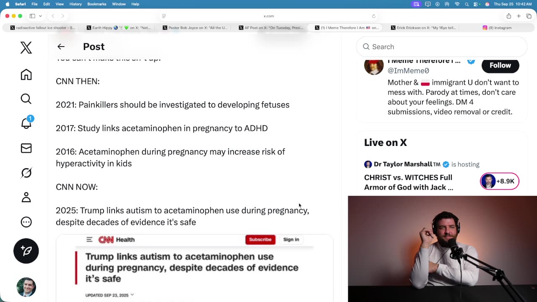Open Spotlight search in menu bar
The width and height of the screenshot is (537, 302).
click(467, 4)
